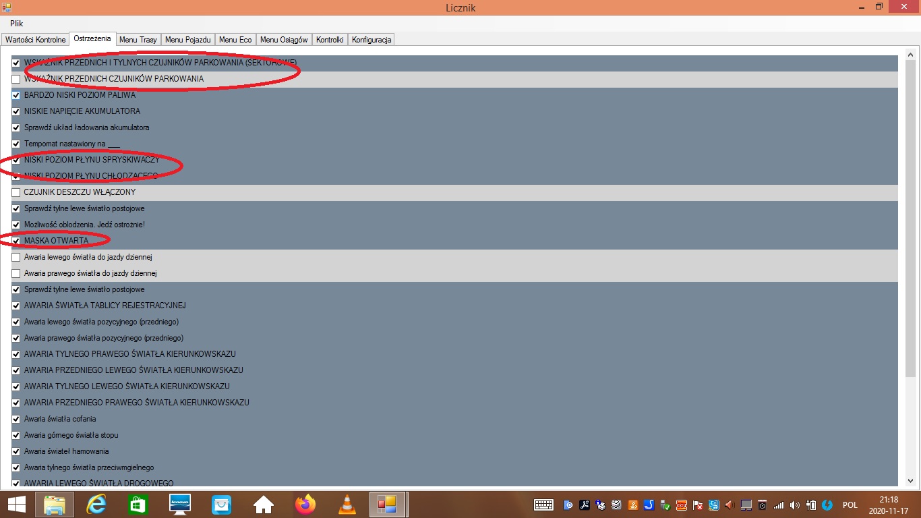This screenshot has height=518, width=921.
Task: Launch Internet Explorer from the taskbar
Action: [x=97, y=505]
